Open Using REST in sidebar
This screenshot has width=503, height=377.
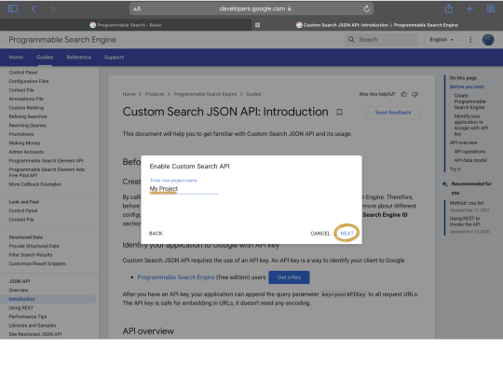pos(21,308)
